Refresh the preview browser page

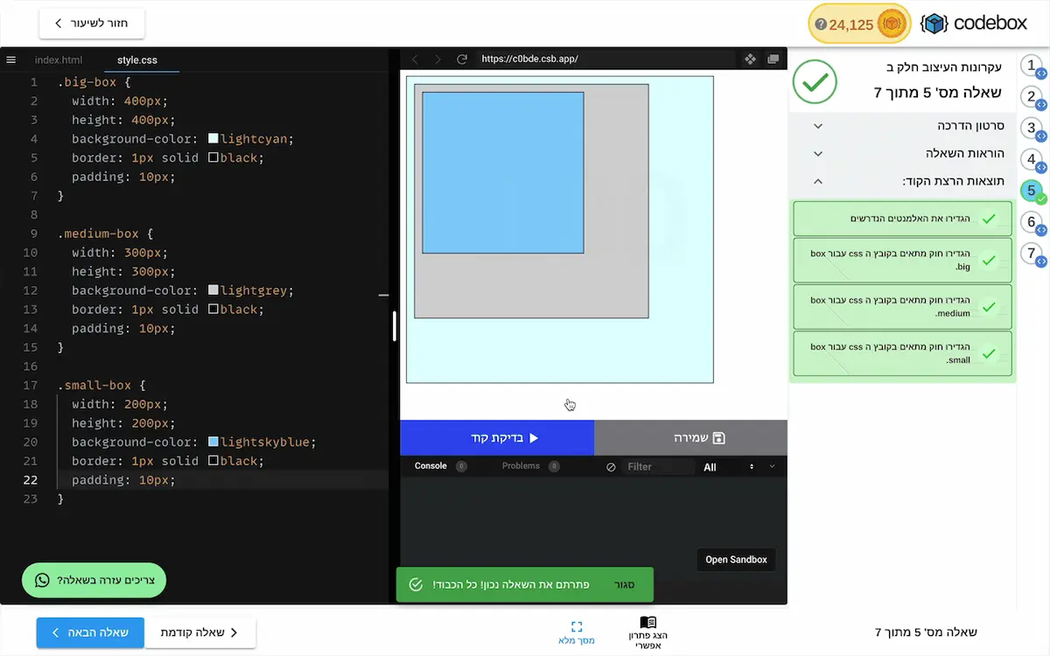point(462,59)
